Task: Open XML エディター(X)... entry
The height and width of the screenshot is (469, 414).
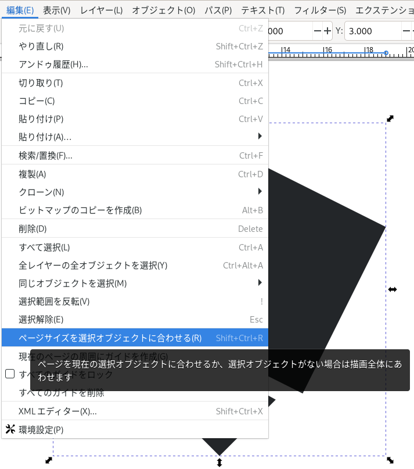Action: 135,411
